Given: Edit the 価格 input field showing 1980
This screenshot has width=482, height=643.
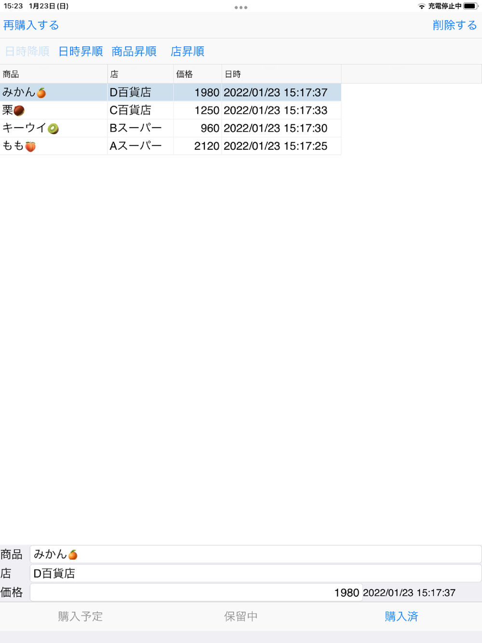Looking at the screenshot, I should click(x=196, y=592).
